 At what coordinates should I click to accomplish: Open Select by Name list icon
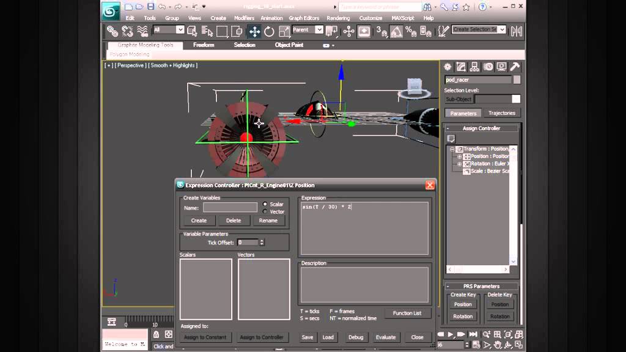point(207,31)
